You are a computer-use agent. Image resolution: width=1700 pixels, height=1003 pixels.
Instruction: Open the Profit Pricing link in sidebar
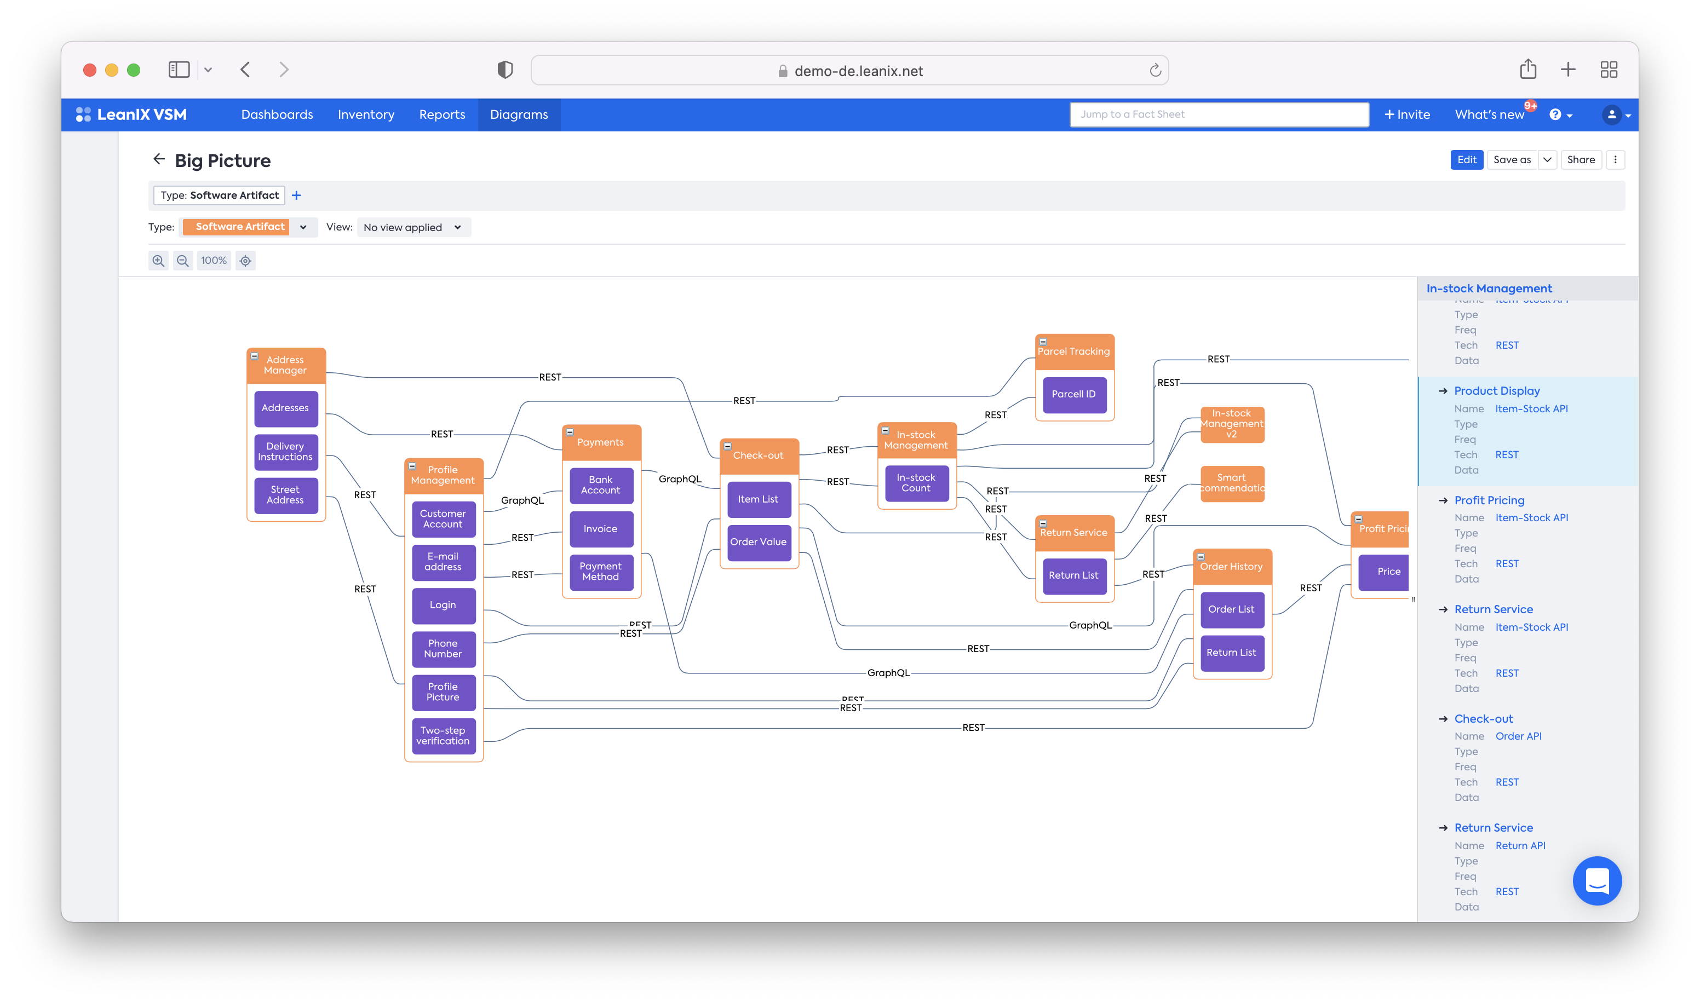coord(1489,500)
